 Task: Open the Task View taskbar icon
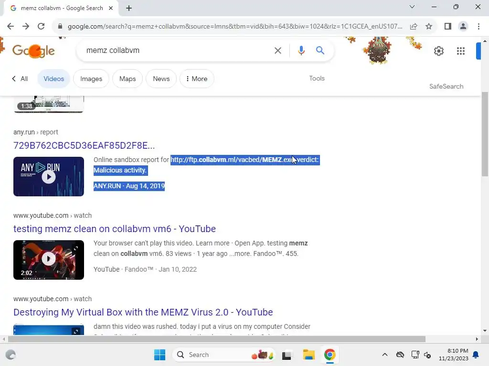[x=287, y=355]
